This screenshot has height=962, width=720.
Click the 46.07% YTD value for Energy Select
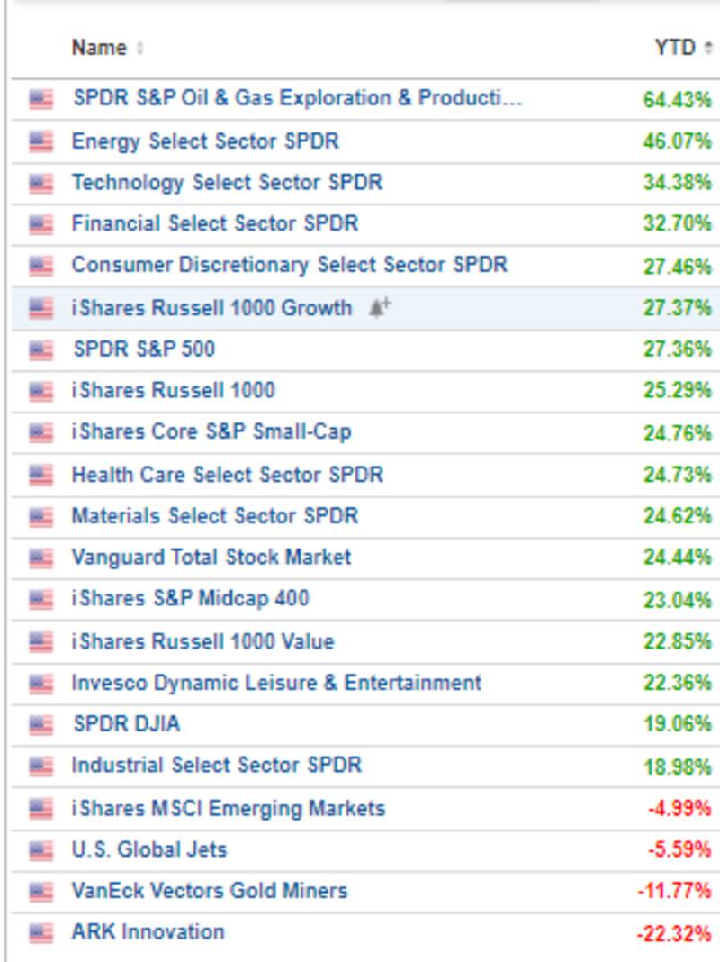(x=677, y=141)
